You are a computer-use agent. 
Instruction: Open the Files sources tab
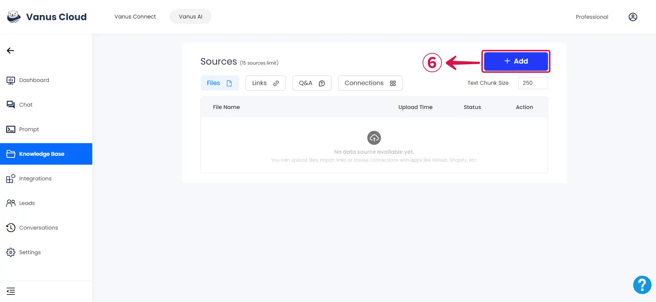click(219, 83)
